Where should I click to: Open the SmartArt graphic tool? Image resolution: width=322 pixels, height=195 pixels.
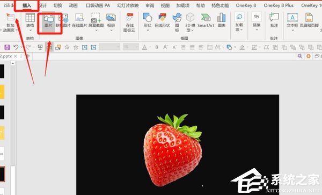(x=206, y=20)
